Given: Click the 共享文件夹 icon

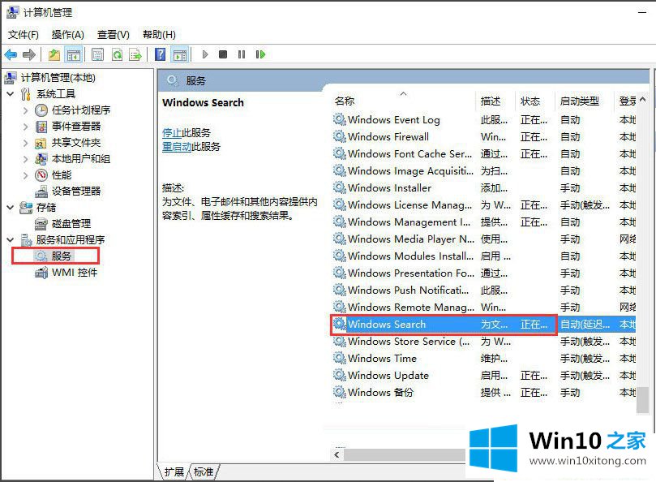Looking at the screenshot, I should pyautogui.click(x=41, y=143).
